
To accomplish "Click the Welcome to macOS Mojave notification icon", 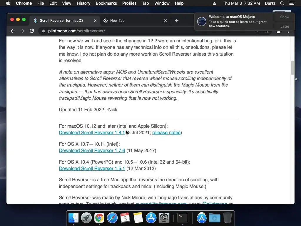I will pos(202,21).
